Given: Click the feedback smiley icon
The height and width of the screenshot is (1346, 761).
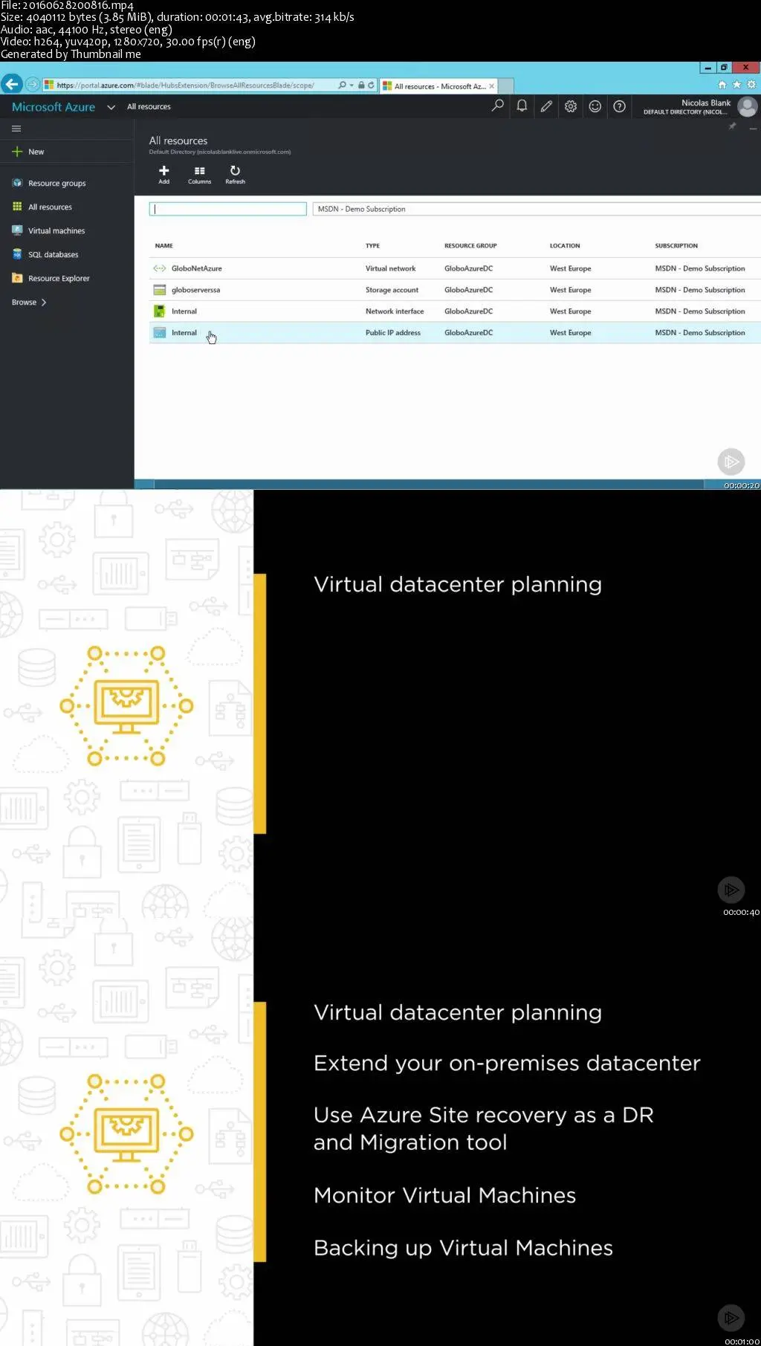Looking at the screenshot, I should [595, 106].
